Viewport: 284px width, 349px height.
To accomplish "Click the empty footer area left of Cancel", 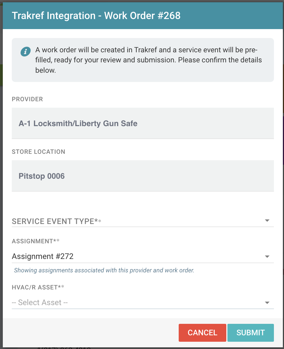I will (x=90, y=333).
